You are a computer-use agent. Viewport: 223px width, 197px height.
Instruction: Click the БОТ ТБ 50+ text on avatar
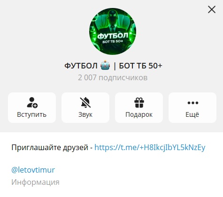[113, 42]
